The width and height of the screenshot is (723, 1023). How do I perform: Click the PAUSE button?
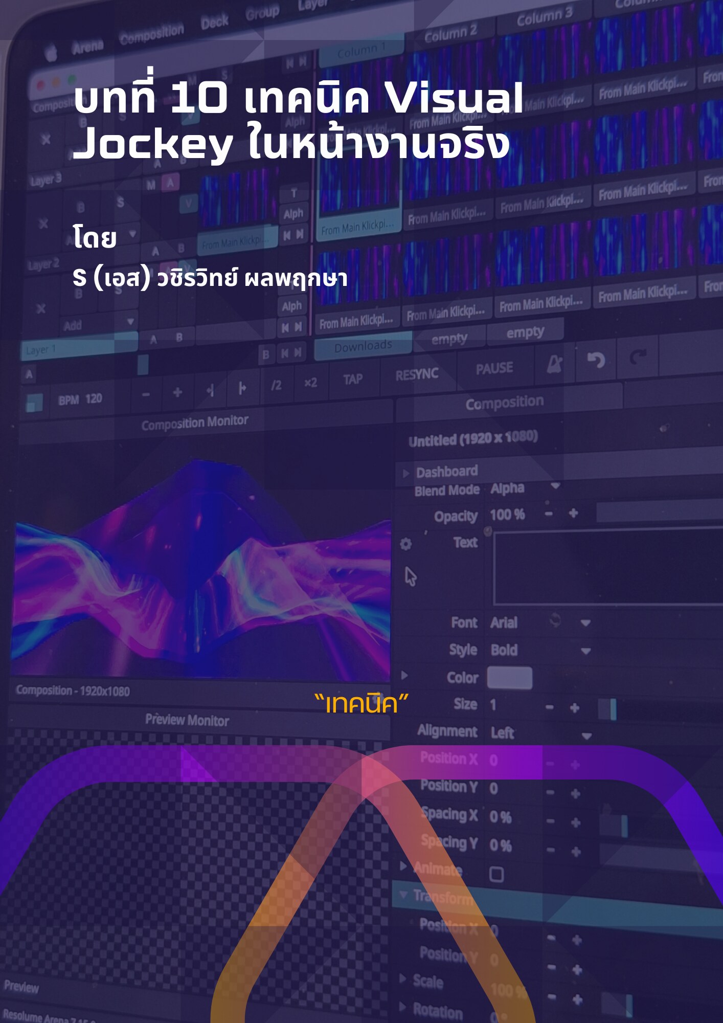[x=494, y=368]
